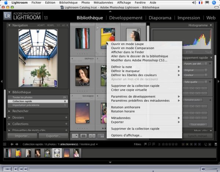Image resolution: width=220 pixels, height=172 pixels.
Task: Choose Ouvrir en mode Loupe
Action: [x=127, y=44]
